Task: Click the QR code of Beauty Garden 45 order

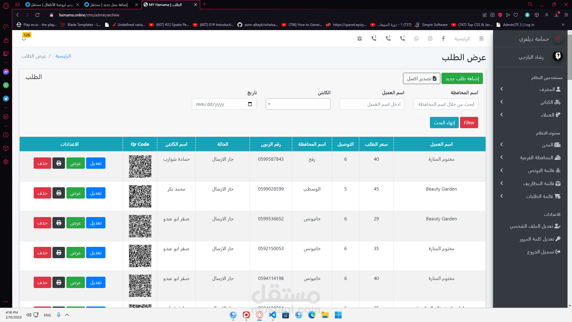Action: [140, 196]
